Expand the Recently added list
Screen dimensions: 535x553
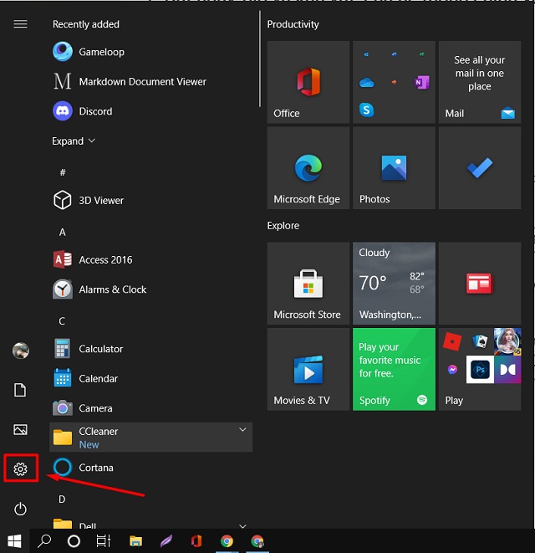74,141
